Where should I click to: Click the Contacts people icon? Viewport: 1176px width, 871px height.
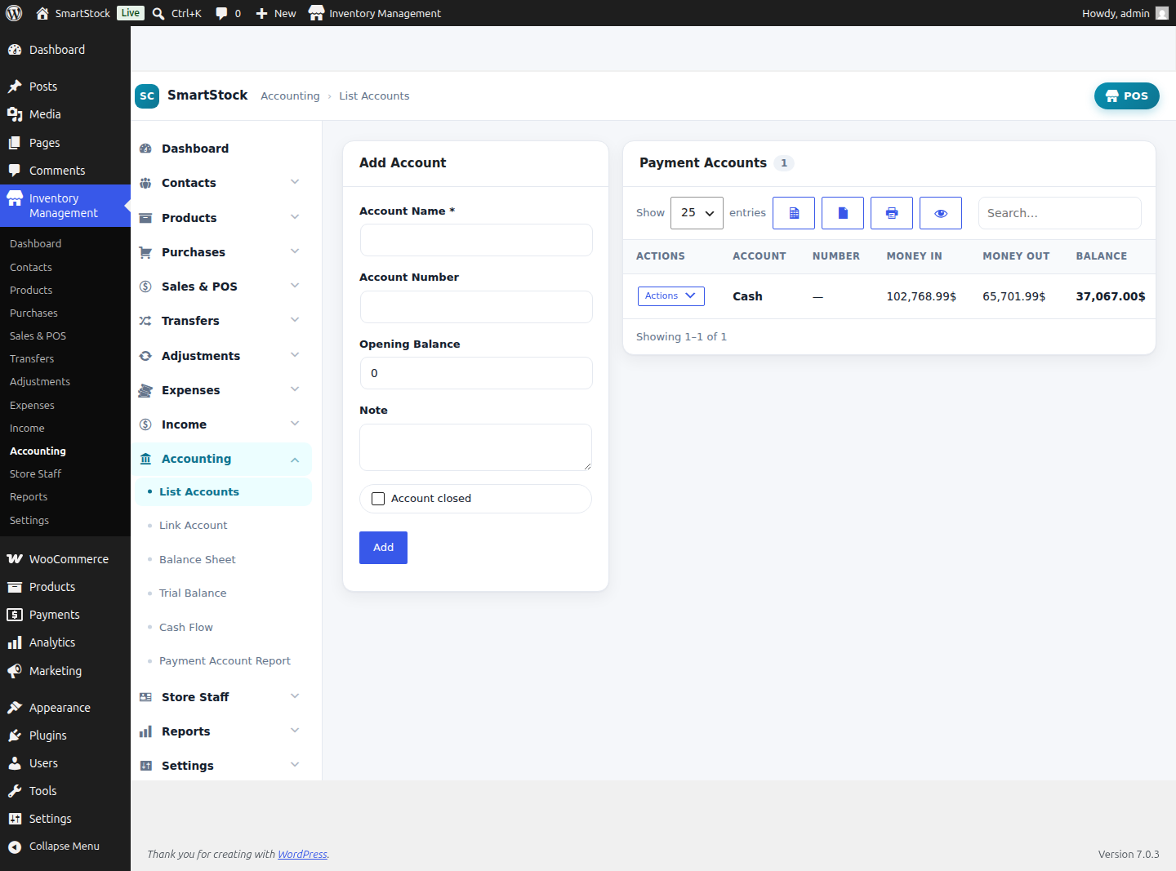(x=145, y=183)
